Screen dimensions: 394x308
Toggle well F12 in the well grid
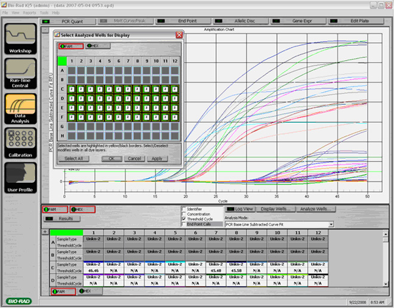pyautogui.click(x=175, y=117)
